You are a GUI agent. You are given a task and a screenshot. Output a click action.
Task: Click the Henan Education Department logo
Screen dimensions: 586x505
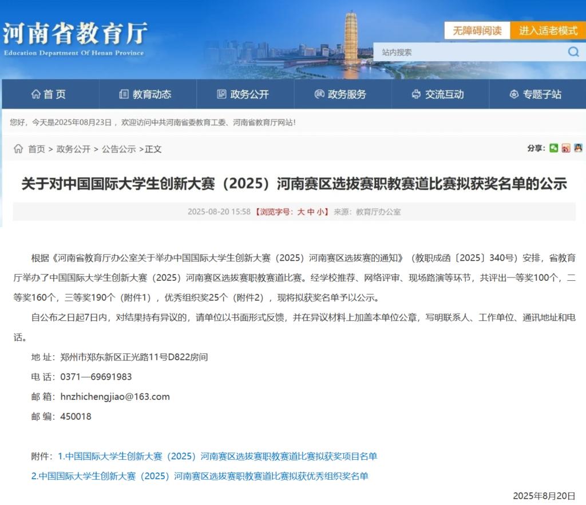[x=74, y=39]
